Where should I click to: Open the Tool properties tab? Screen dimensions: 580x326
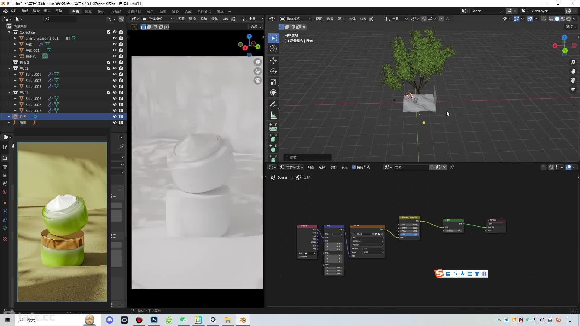click(5, 147)
